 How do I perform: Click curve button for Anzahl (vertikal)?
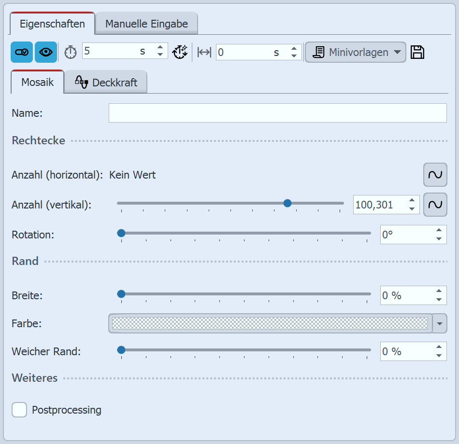[x=435, y=205]
